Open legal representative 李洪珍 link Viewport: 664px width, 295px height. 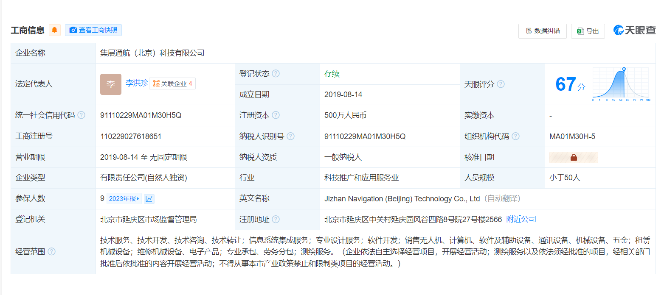click(x=137, y=83)
